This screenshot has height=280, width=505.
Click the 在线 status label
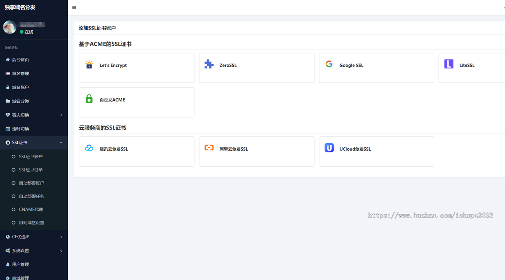(29, 32)
